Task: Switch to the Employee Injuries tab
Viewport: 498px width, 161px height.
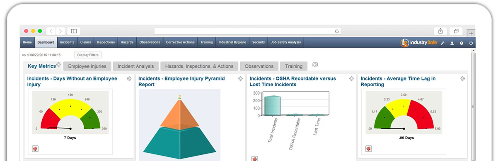Action: coord(87,66)
